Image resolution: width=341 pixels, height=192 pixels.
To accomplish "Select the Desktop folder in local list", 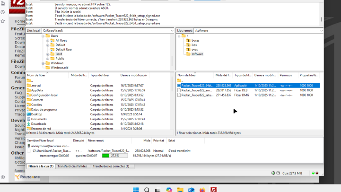I will pyautogui.click(x=36, y=114).
